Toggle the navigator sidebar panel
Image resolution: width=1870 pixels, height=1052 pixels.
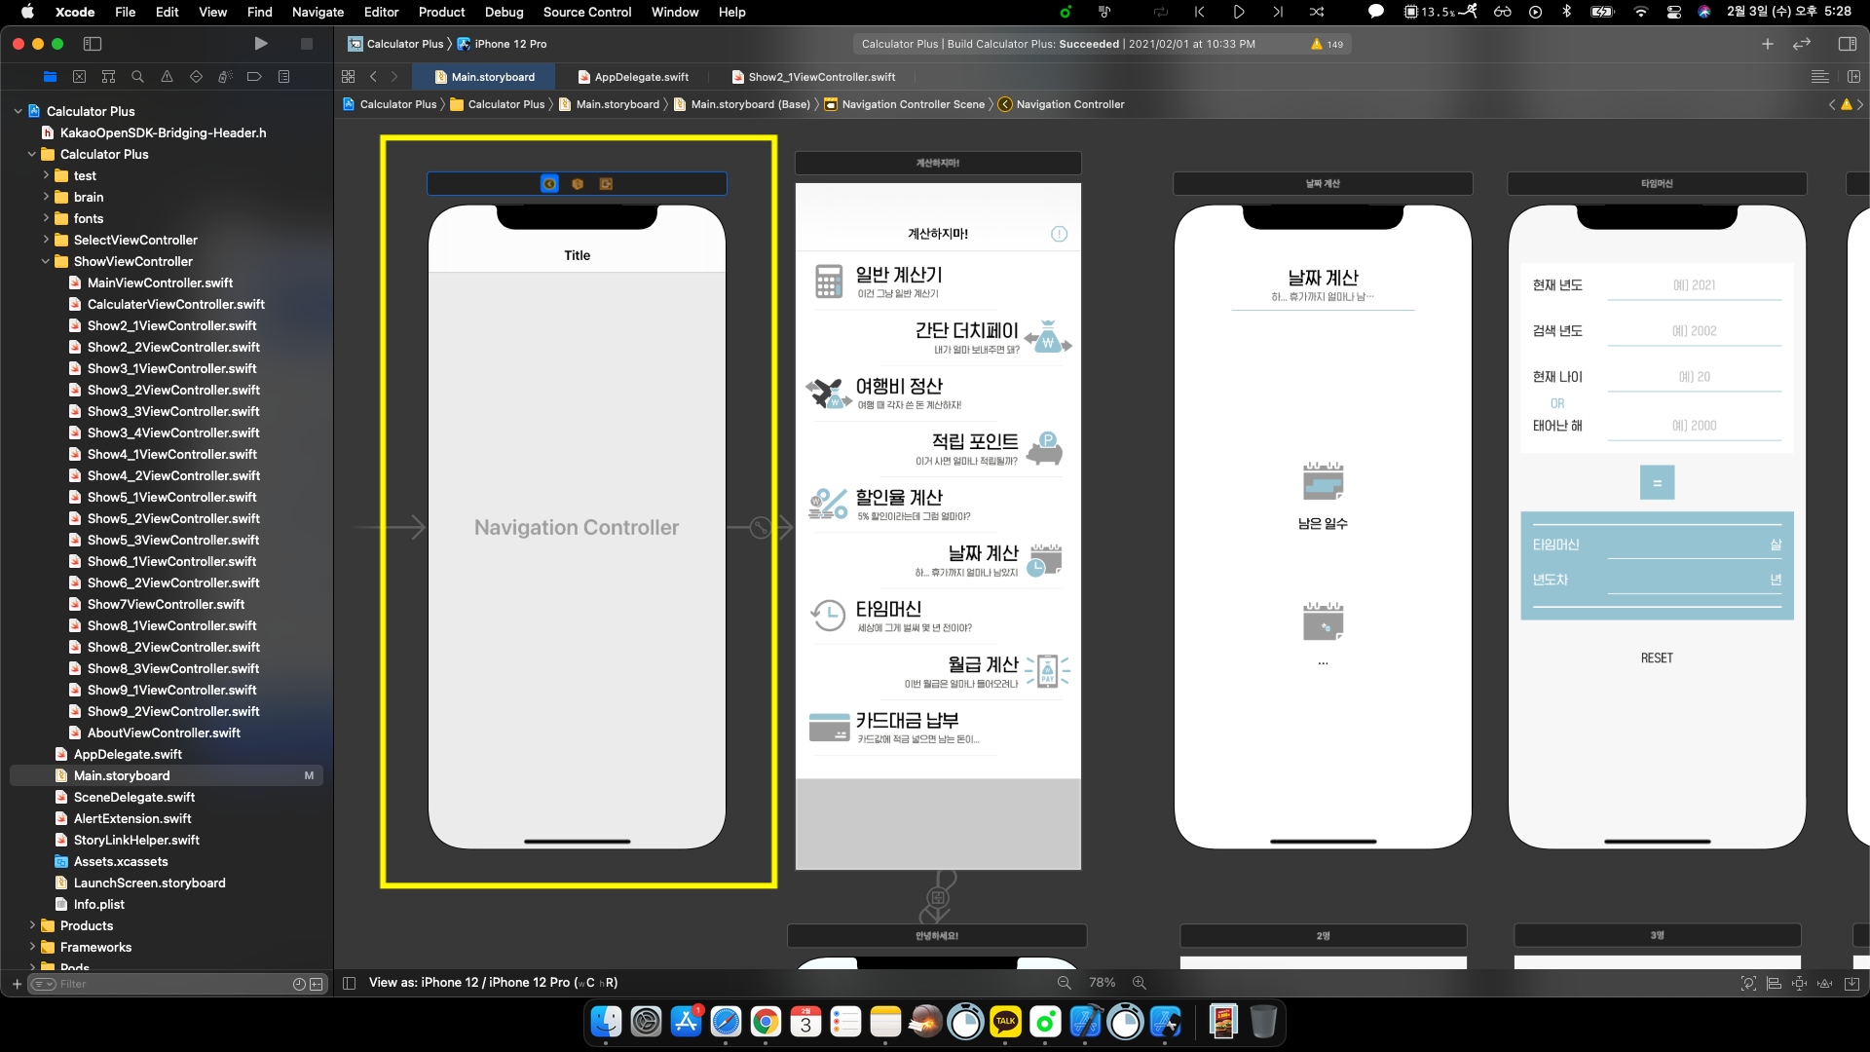[x=93, y=44]
